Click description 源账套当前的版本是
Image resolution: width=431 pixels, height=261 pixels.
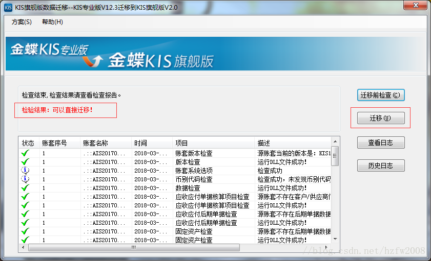294,153
